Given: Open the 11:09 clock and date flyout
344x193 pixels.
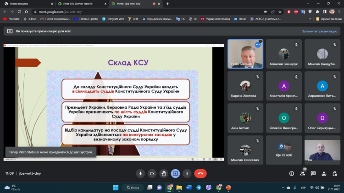Looking at the screenshot, I should [334, 188].
